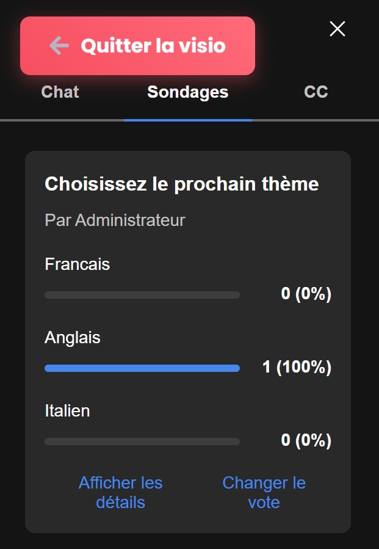Select the Sondages tab
The height and width of the screenshot is (549, 379).
[187, 92]
